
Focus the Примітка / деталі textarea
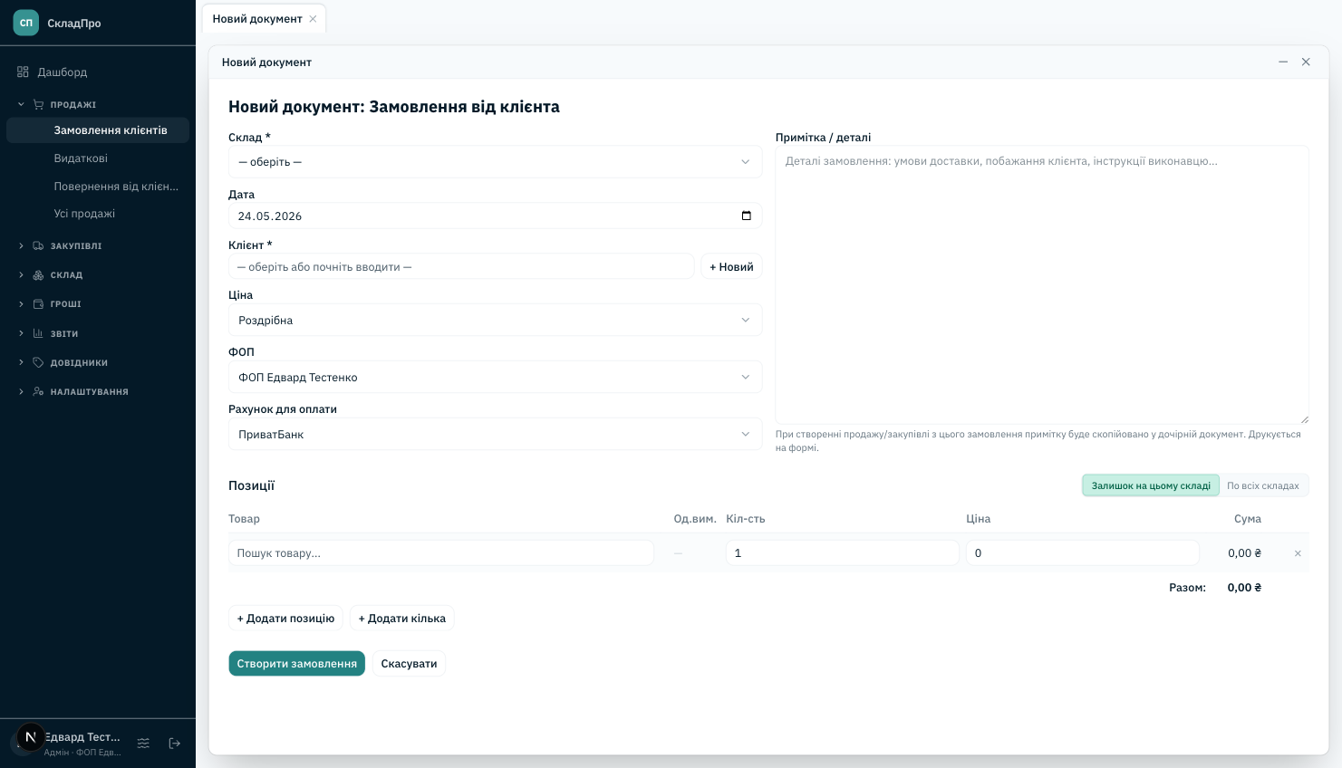(x=1042, y=284)
